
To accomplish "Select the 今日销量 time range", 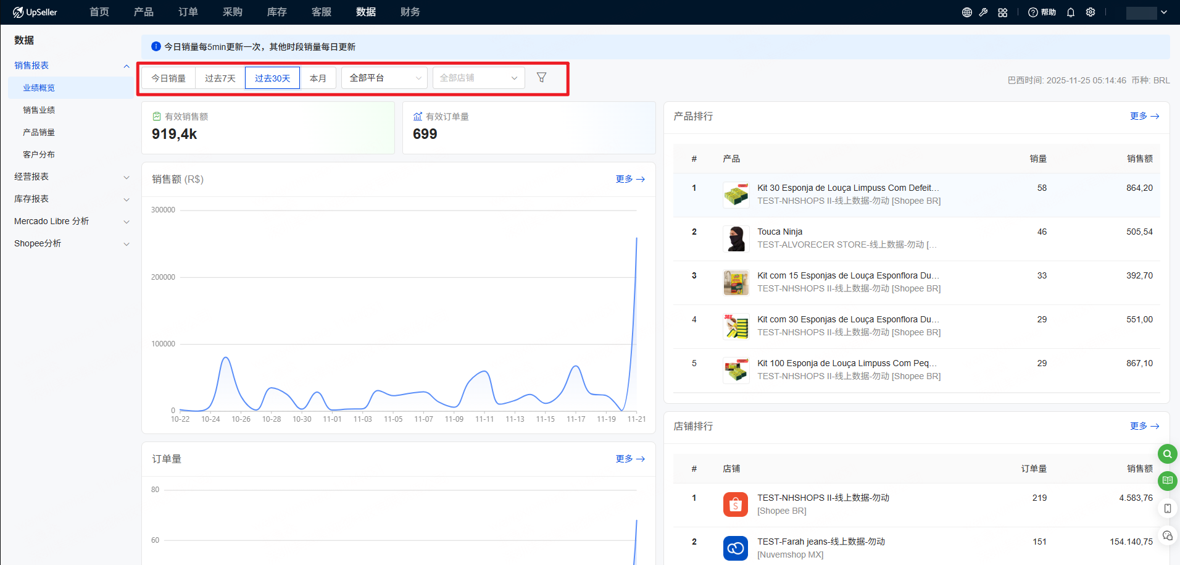I will point(168,78).
